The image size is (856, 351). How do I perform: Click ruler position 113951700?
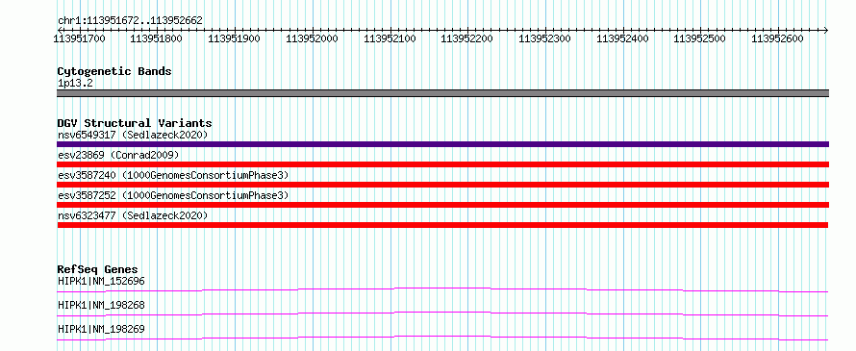[79, 38]
